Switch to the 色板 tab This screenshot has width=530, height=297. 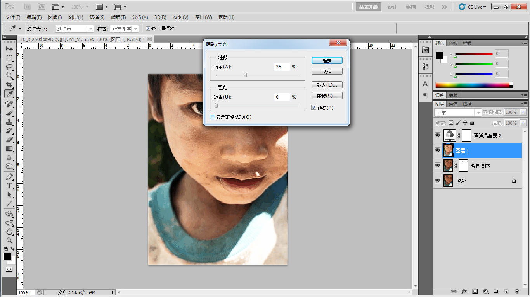[x=453, y=43]
